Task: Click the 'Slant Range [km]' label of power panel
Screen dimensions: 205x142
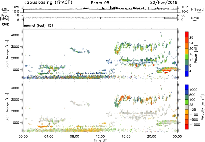Action: click(x=7, y=54)
